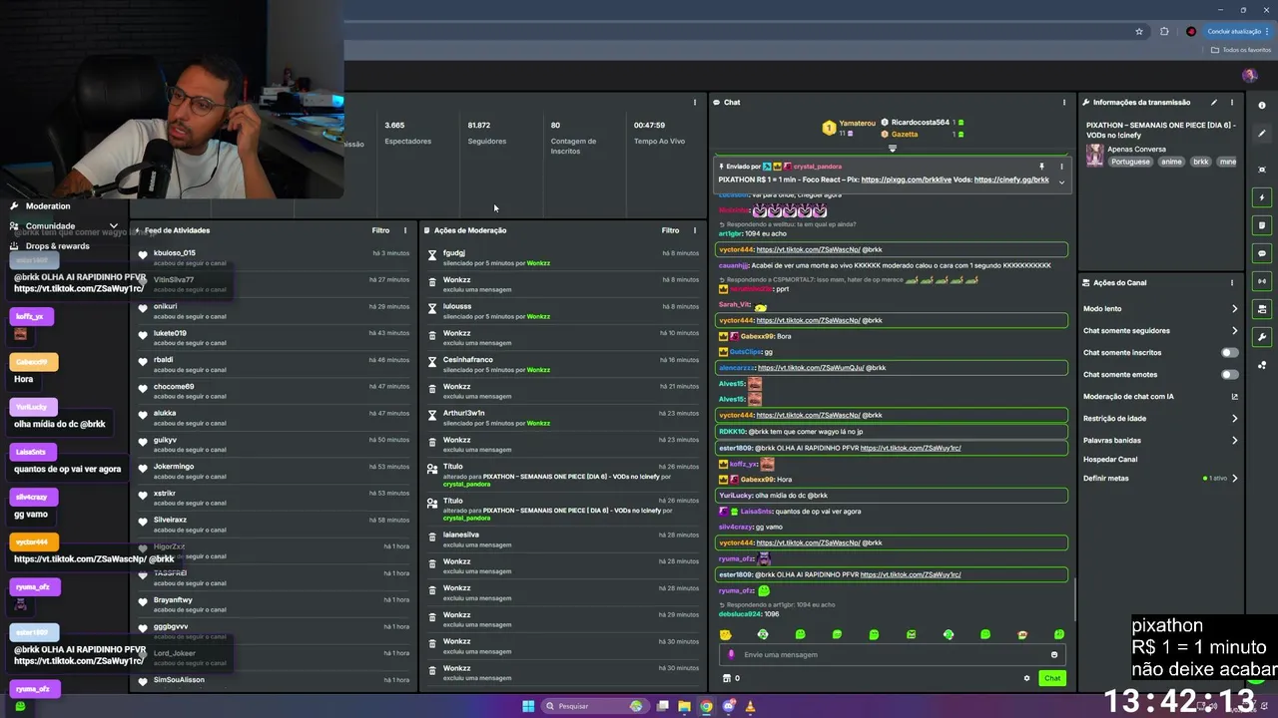Click the hourglass icon for fgudgj entry

coord(431,257)
